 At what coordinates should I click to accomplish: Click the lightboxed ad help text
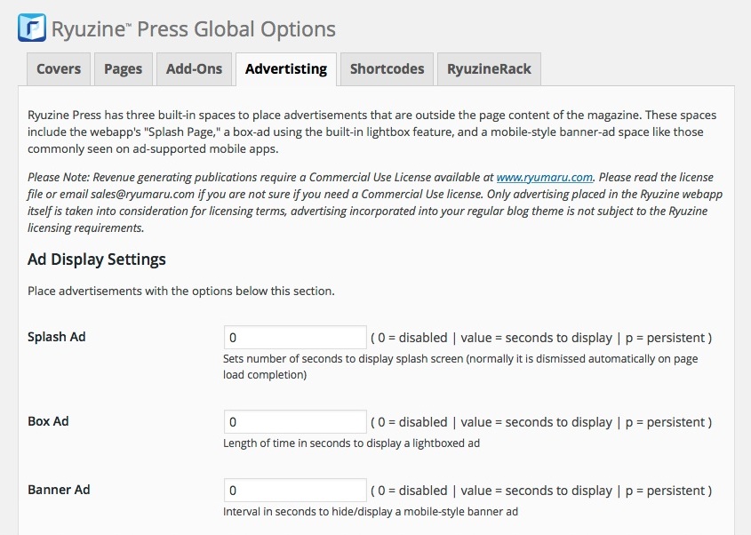click(351, 443)
